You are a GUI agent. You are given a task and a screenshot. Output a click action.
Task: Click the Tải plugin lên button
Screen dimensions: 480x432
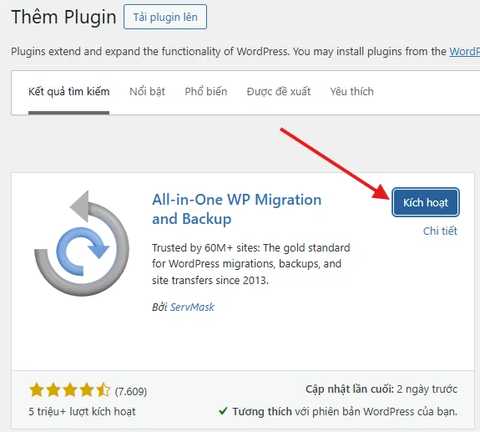(x=165, y=17)
